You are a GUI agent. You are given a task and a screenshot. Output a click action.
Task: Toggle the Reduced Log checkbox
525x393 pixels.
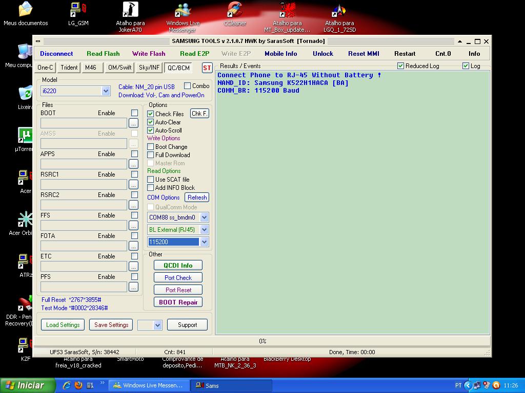400,66
